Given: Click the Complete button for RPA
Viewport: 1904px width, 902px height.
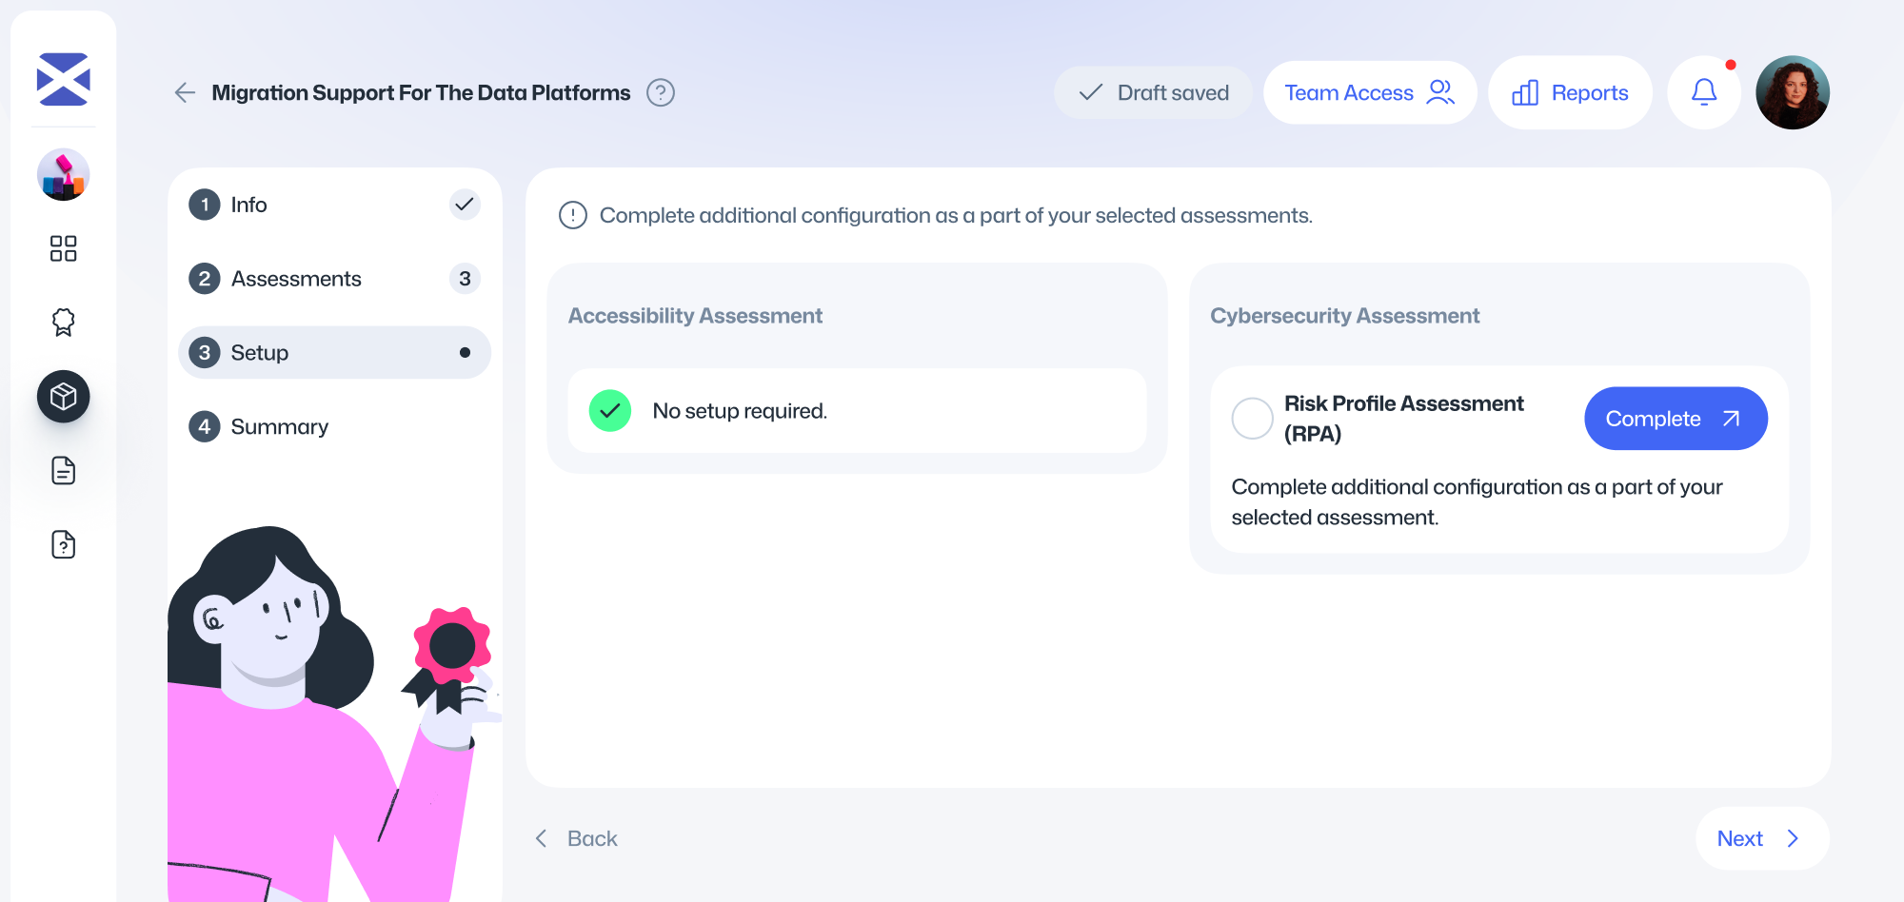Looking at the screenshot, I should click(x=1675, y=419).
